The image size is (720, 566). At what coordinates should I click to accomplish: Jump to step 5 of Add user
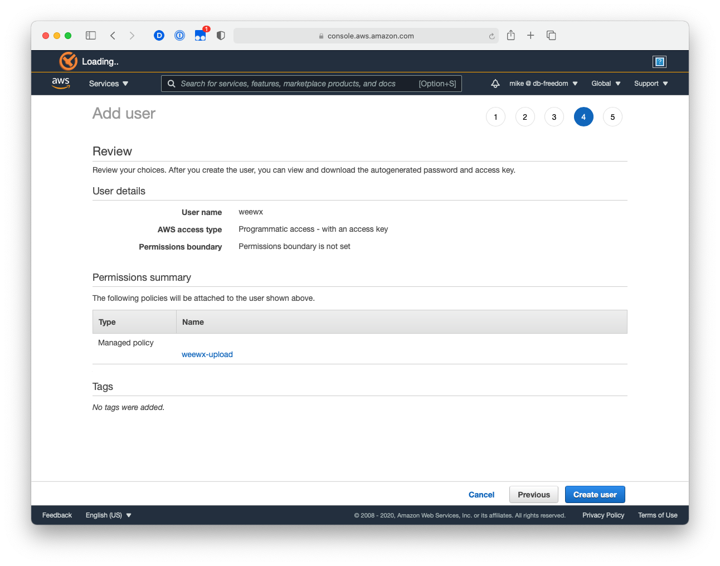click(612, 117)
